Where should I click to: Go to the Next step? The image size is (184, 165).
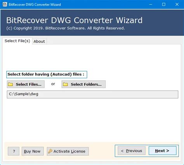(x=163, y=151)
